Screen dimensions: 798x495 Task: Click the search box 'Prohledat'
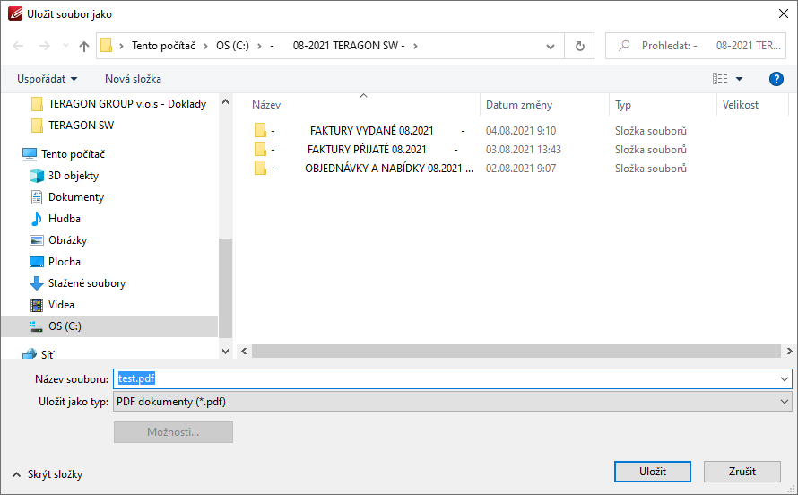(x=695, y=46)
